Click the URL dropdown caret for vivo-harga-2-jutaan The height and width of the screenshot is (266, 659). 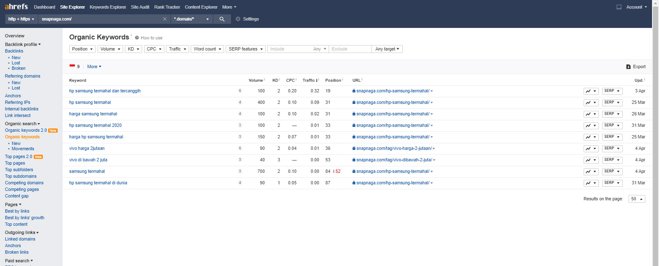click(434, 149)
